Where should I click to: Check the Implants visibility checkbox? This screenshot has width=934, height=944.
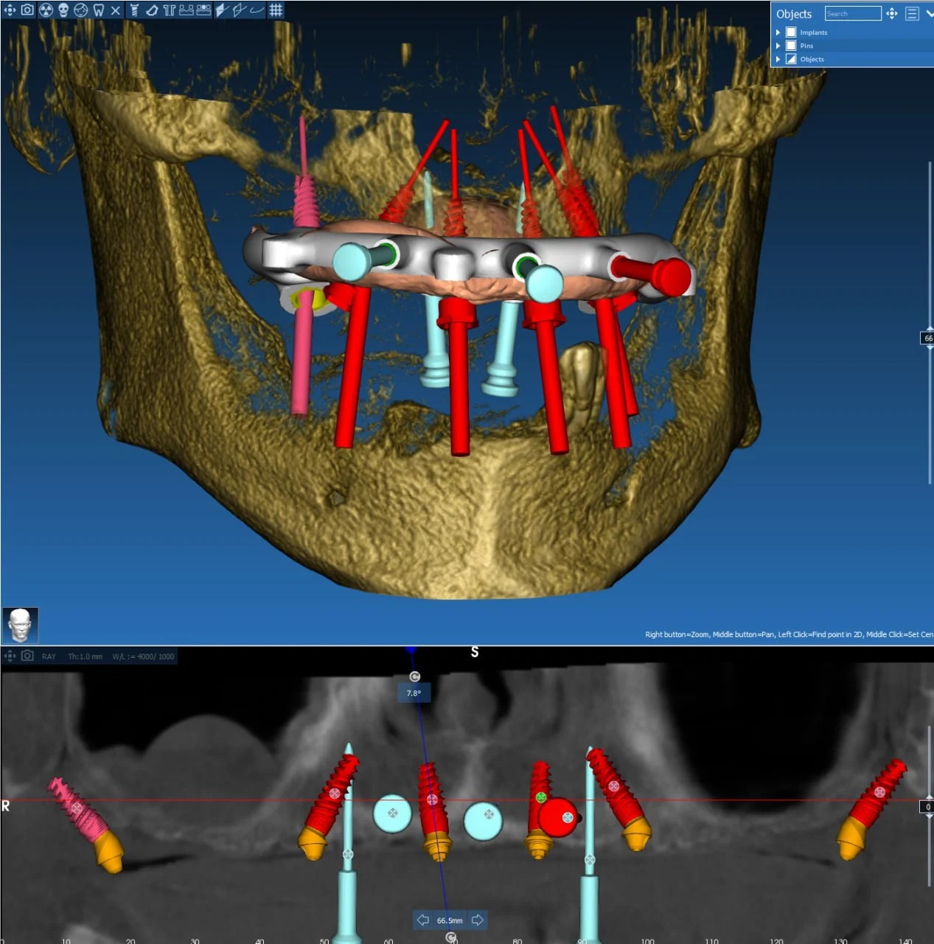pos(791,32)
